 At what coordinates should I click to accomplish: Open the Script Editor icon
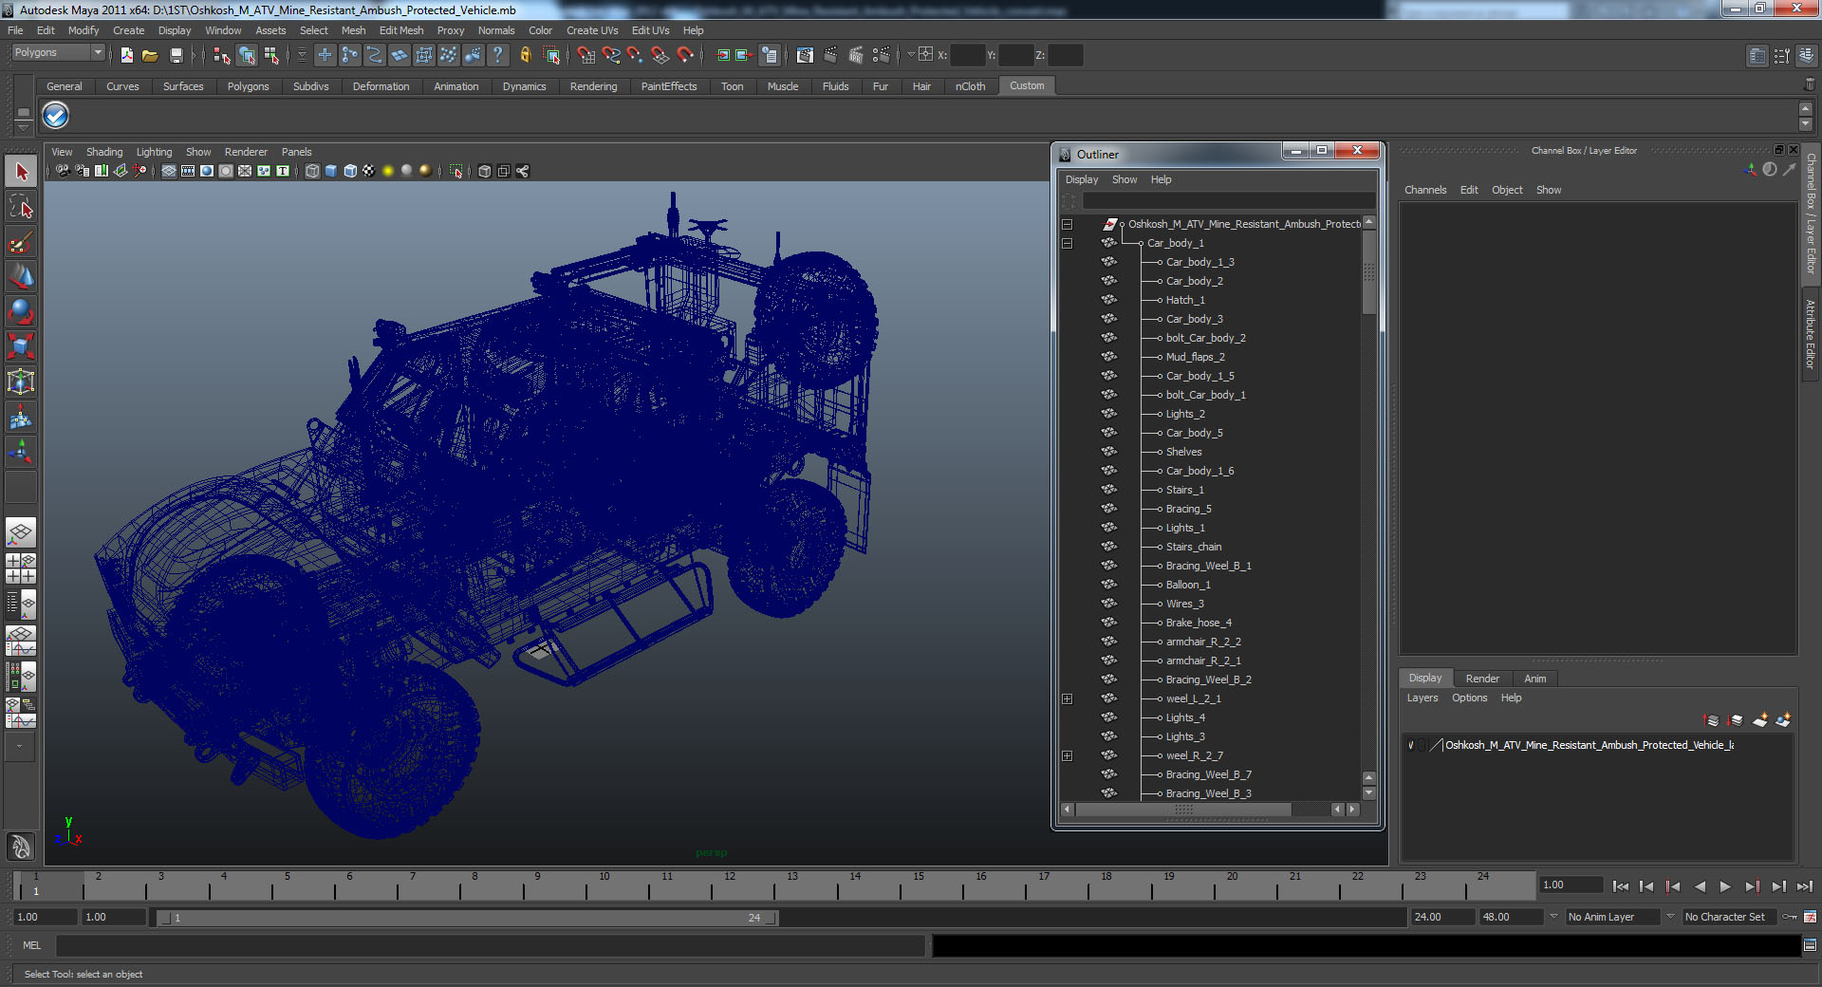tap(1810, 945)
